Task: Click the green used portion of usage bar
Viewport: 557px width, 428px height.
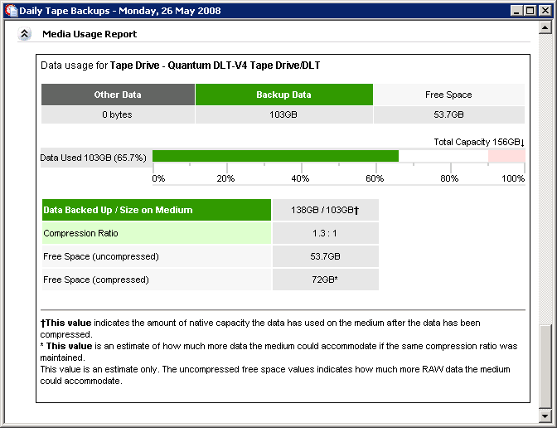Action: point(275,157)
